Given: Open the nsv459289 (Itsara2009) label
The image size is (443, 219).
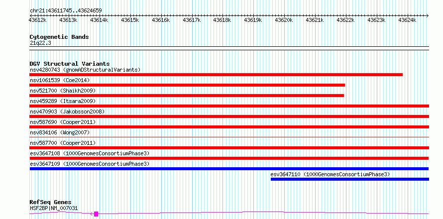Looking at the screenshot, I should pos(63,101).
